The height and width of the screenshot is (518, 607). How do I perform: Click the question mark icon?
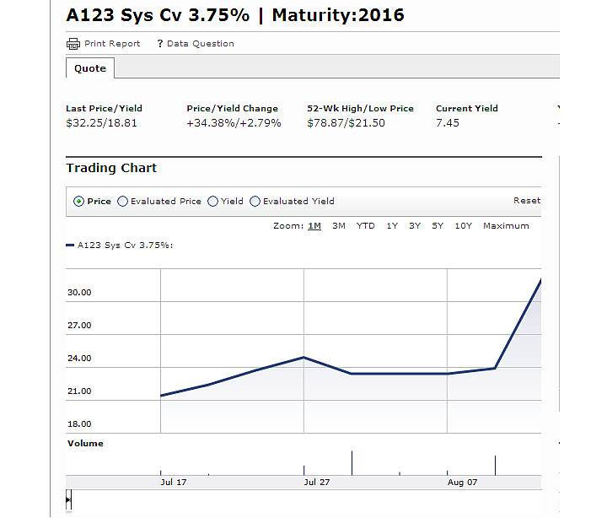(160, 43)
